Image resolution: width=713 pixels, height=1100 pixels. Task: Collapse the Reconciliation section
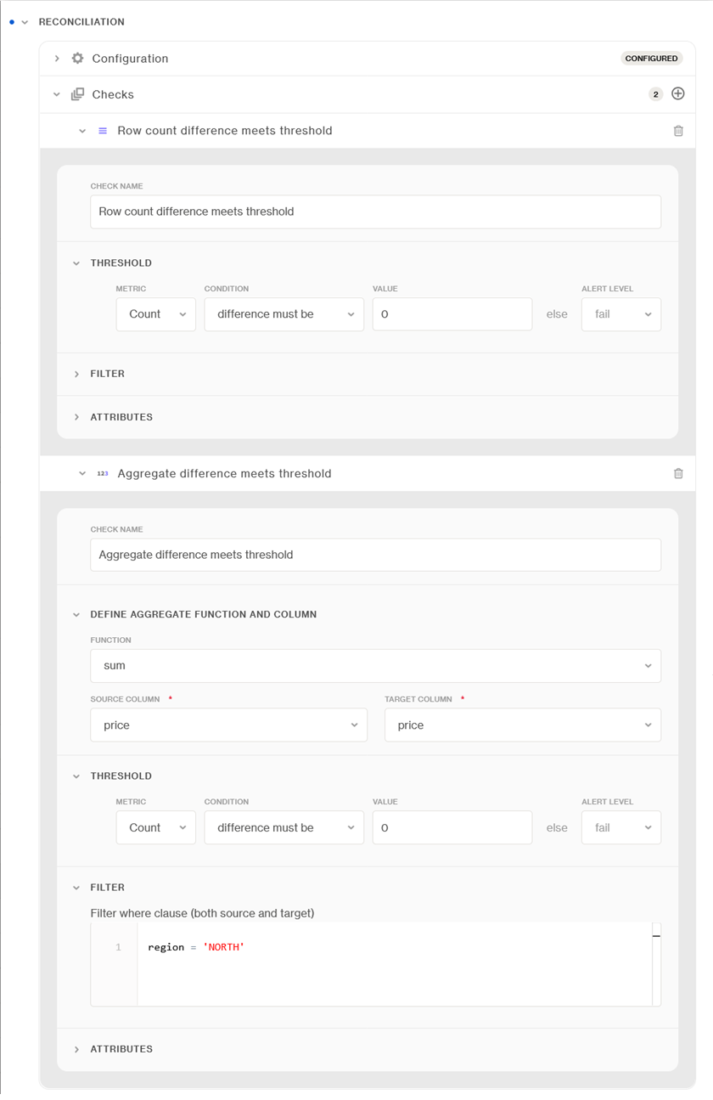(x=25, y=22)
